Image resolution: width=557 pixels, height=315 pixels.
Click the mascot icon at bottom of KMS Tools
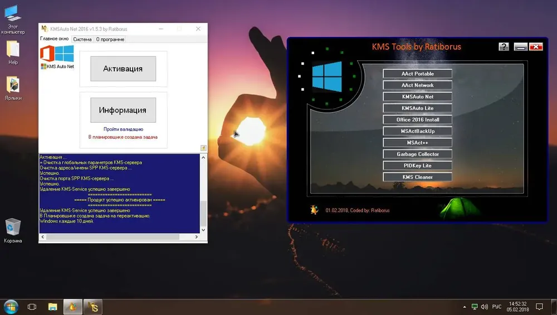click(314, 210)
